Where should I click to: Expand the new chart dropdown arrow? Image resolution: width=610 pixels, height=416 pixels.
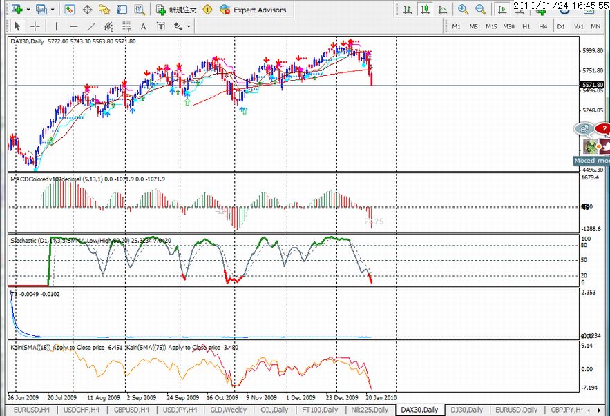tap(27, 10)
